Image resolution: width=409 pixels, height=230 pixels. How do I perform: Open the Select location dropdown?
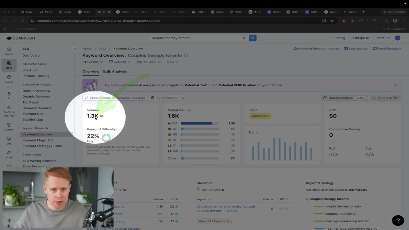[168, 98]
